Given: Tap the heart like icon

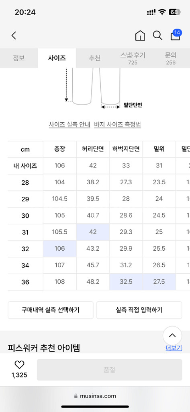Looking at the screenshot, I should (x=19, y=365).
